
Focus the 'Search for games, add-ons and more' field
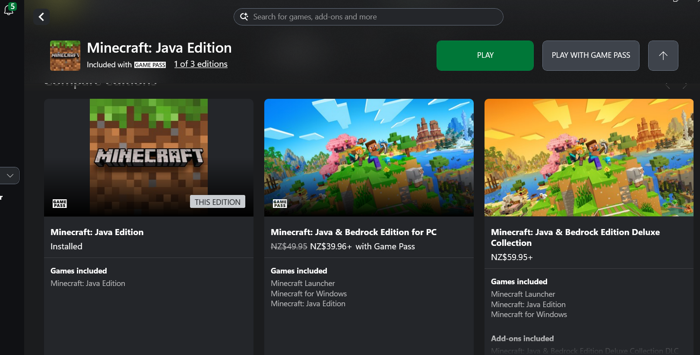[368, 17]
